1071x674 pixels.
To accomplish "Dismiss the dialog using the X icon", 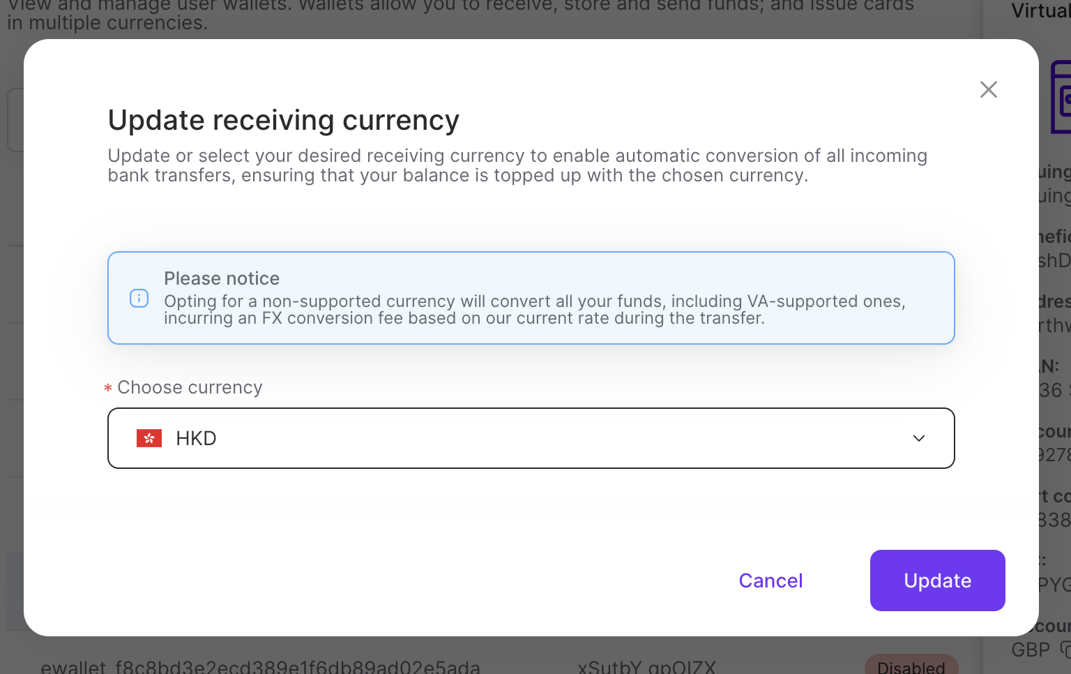I will point(988,89).
